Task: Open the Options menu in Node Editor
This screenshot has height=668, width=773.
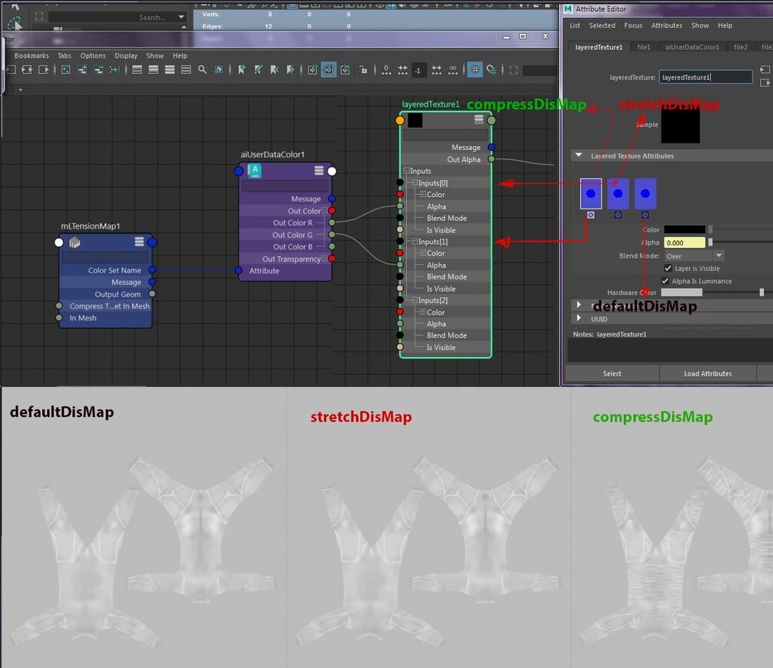Action: (92, 55)
